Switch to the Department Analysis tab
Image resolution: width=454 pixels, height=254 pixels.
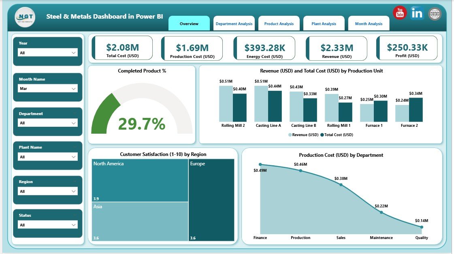click(x=234, y=23)
